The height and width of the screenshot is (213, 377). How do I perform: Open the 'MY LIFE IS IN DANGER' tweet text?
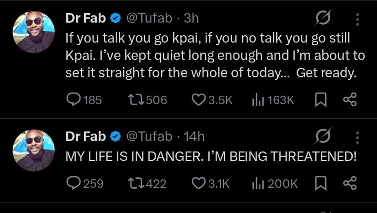point(210,157)
